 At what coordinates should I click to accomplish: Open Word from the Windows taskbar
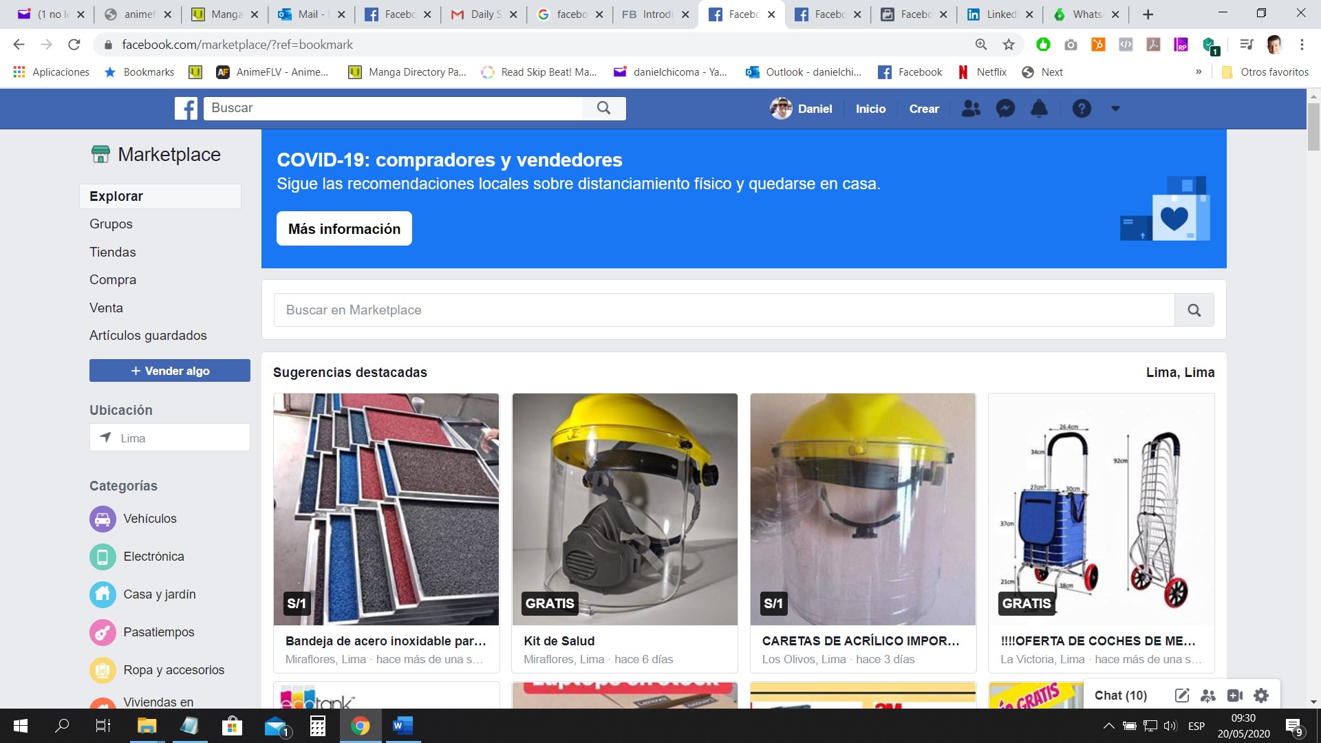point(402,726)
